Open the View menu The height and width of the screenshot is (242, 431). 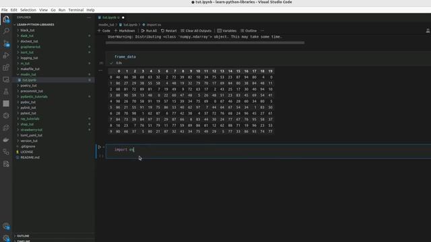click(x=43, y=10)
